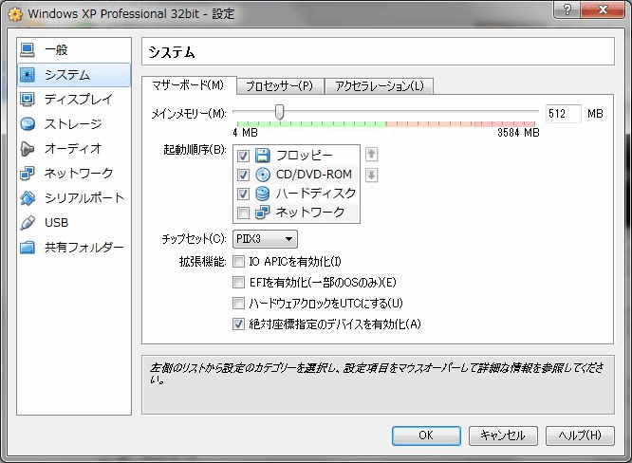Open the チップセット PIIX3 dropdown
Screen dimensions: 632x463
tap(265, 239)
